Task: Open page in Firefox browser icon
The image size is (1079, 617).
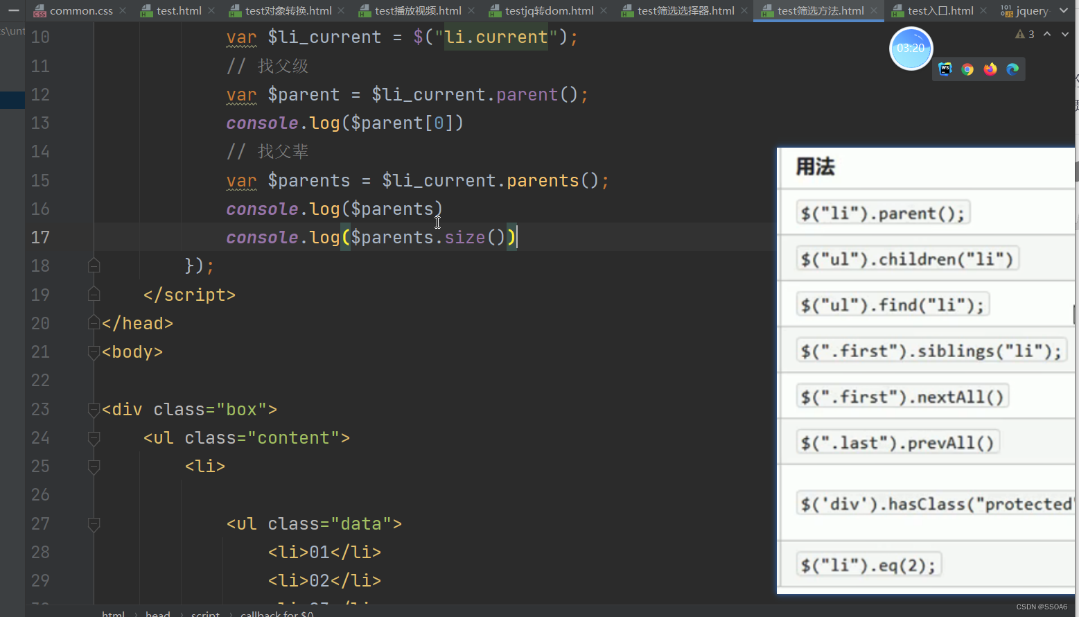Action: [x=990, y=69]
